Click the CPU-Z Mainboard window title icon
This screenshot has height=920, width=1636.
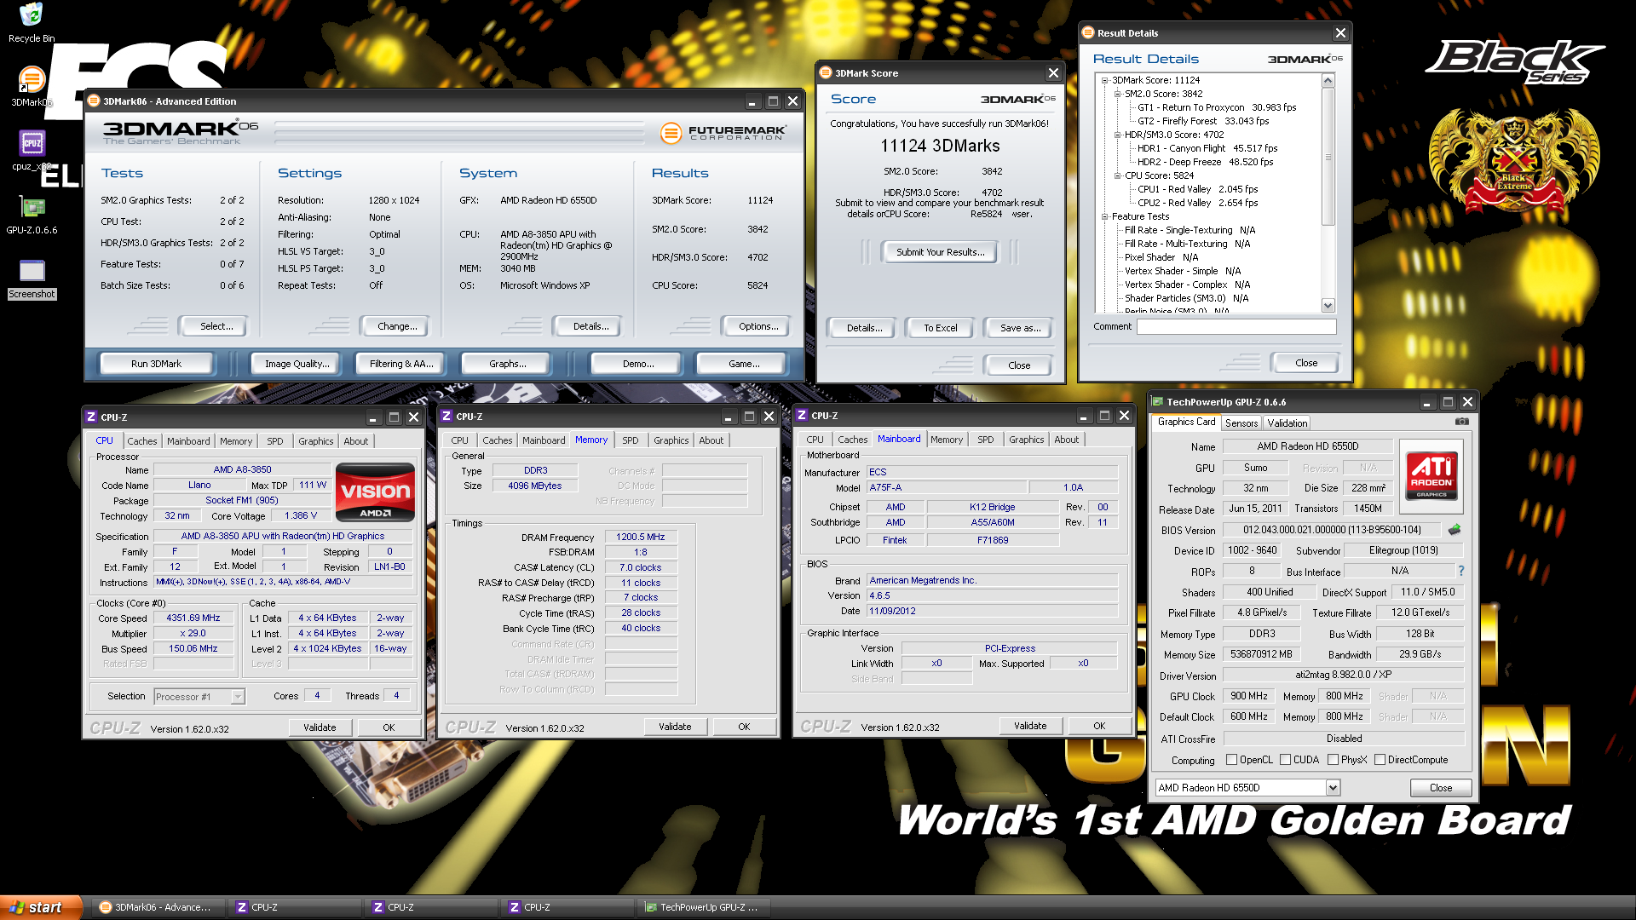tap(801, 416)
